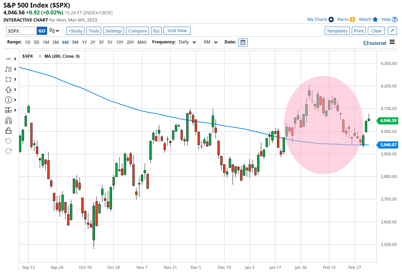The height and width of the screenshot is (276, 402).
Task: Click the Alerts exclamation icon
Action: [x=352, y=19]
